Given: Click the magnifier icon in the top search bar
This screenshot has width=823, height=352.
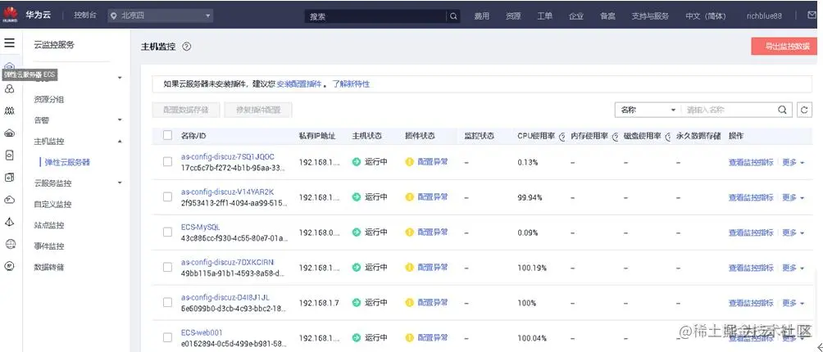Looking at the screenshot, I should pos(453,16).
